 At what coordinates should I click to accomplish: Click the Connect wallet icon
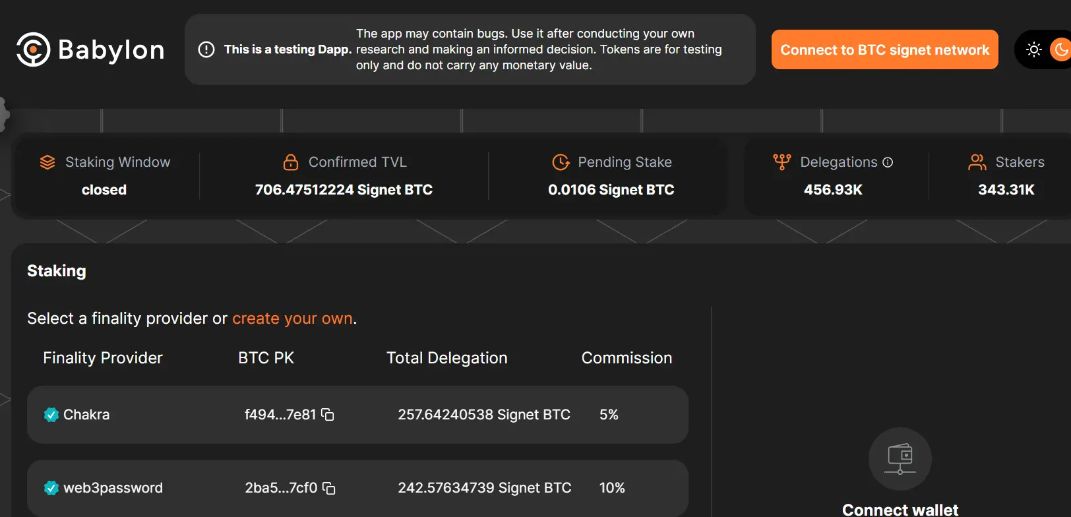tap(900, 459)
